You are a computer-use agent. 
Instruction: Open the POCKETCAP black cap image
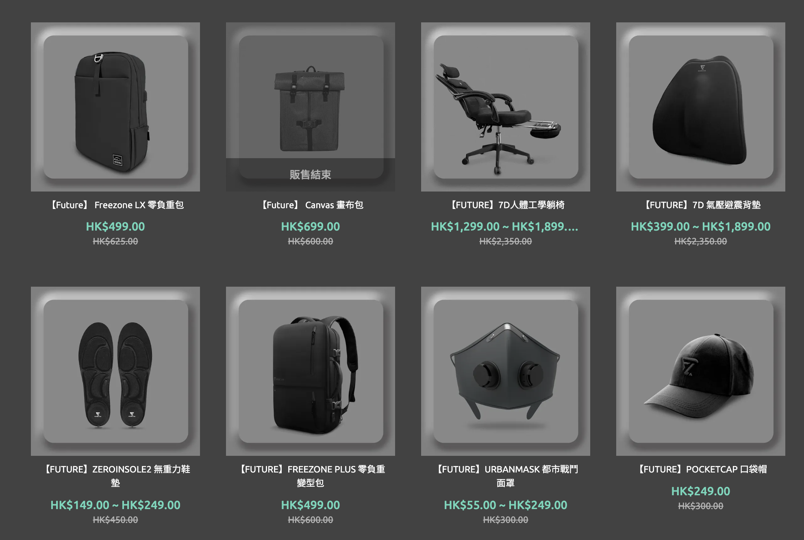(701, 371)
